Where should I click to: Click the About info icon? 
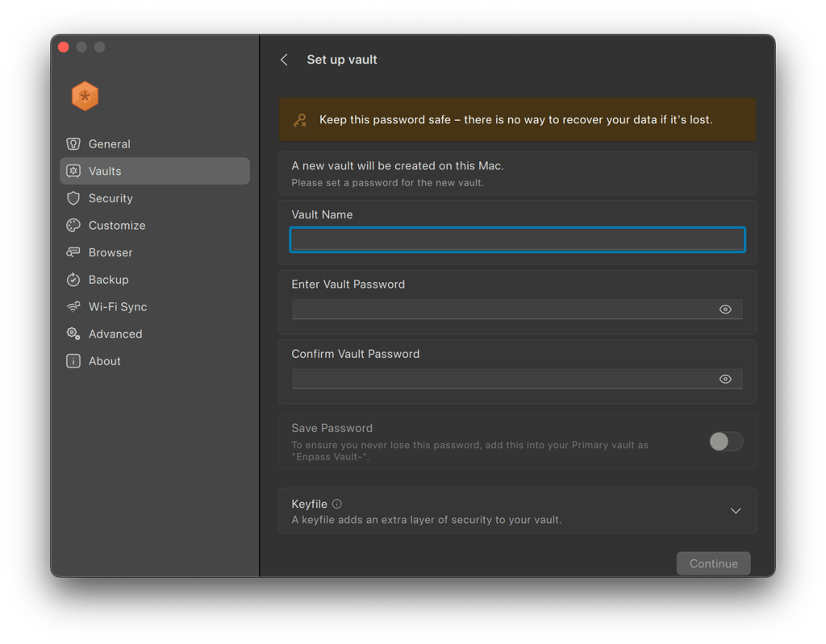click(x=73, y=361)
